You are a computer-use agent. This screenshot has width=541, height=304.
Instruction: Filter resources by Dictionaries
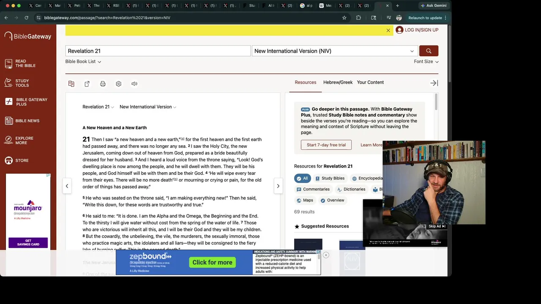351,189
